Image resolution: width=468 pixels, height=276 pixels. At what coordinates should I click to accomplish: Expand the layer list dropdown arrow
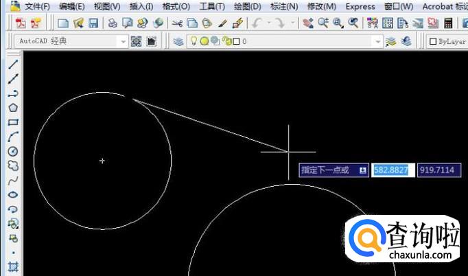[x=378, y=41]
